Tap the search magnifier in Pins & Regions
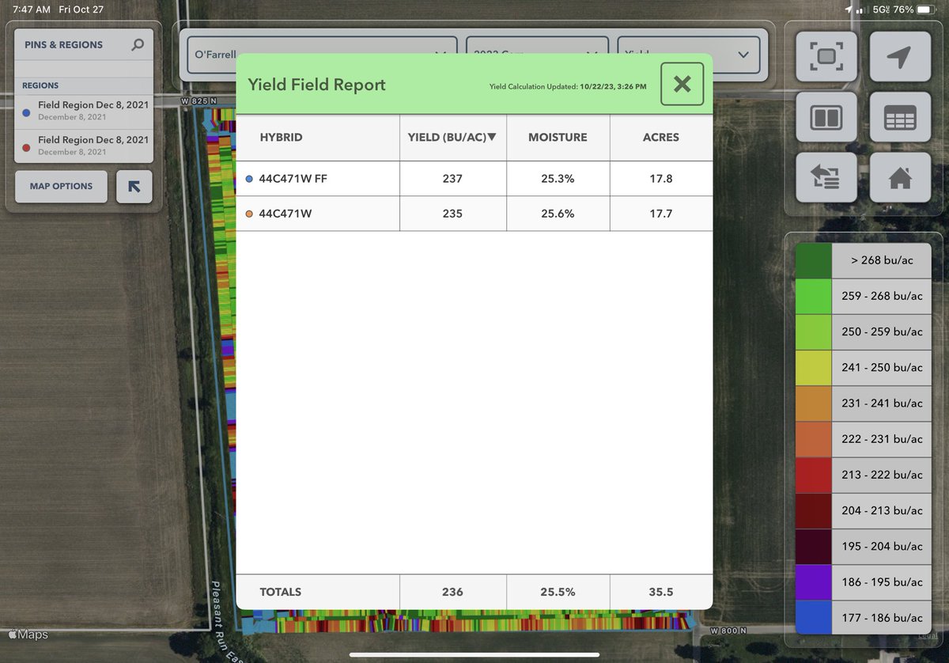 pyautogui.click(x=138, y=45)
